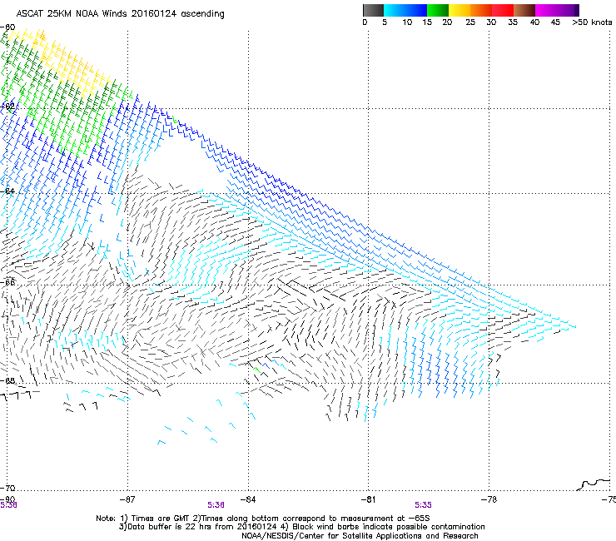Click the '35' legend scale label
The height and width of the screenshot is (541, 616).
coord(513,22)
